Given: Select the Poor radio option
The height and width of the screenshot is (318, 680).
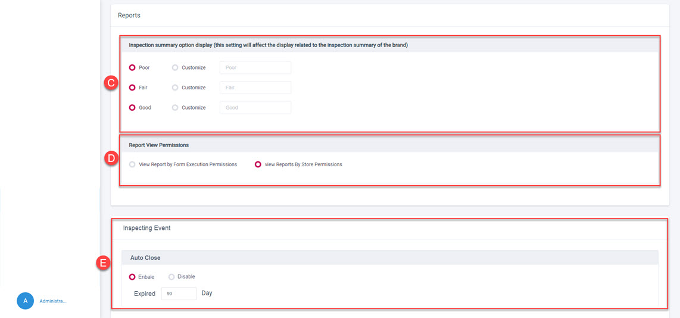Looking at the screenshot, I should (132, 68).
